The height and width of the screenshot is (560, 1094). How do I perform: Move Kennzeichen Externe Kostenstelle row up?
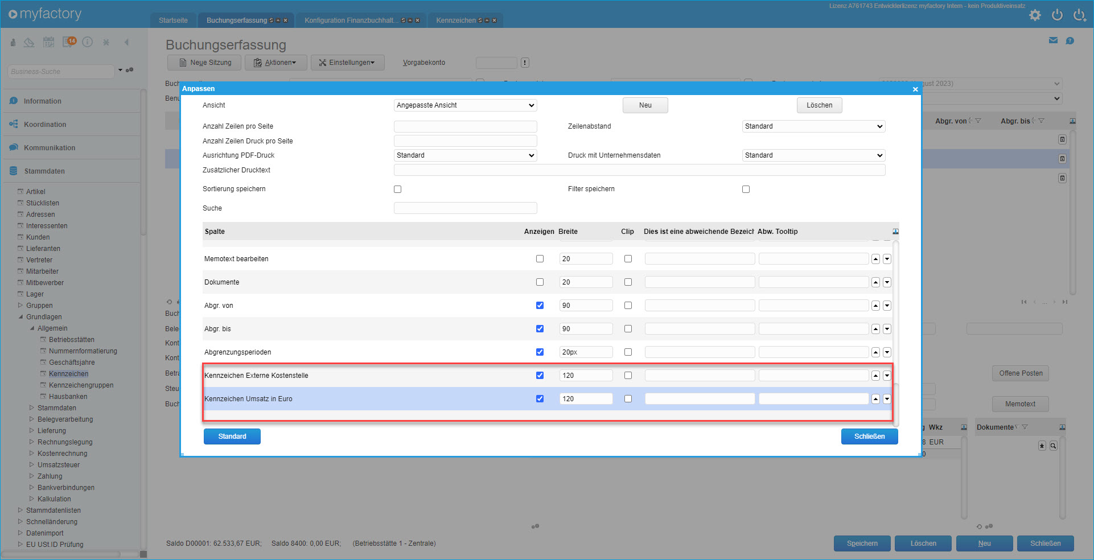coord(875,376)
